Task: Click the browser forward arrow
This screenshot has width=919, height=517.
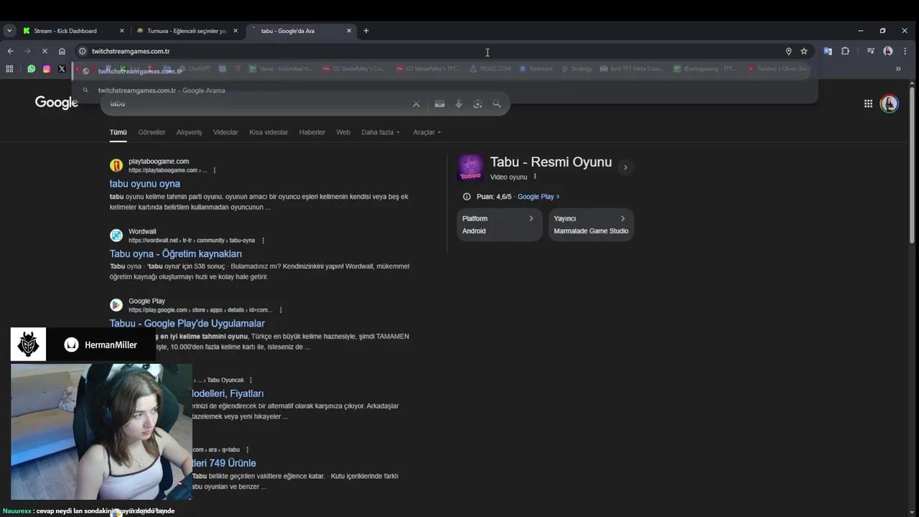Action: point(27,51)
